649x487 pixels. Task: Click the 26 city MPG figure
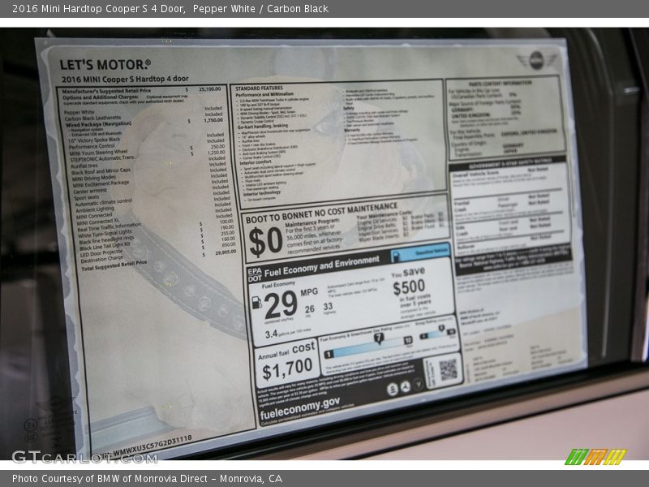310,309
